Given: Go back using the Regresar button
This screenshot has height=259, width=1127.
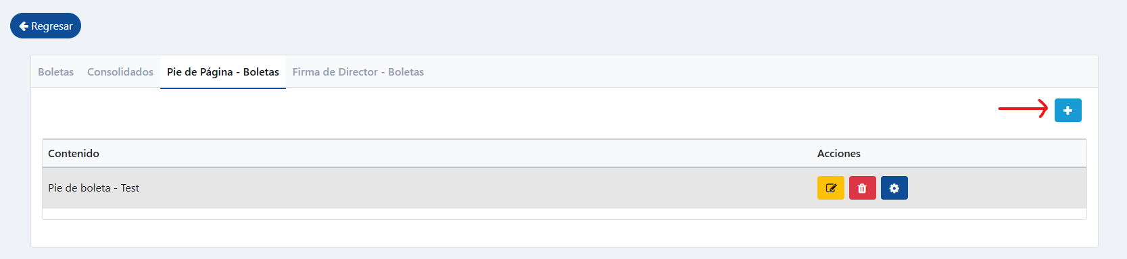Looking at the screenshot, I should point(45,26).
